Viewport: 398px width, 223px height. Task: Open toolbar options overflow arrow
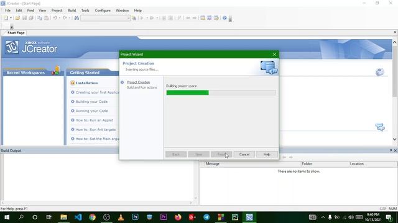tap(230, 19)
